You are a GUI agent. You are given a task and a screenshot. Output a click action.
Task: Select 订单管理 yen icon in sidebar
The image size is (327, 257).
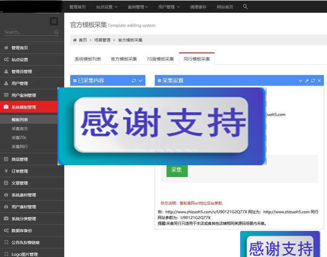click(x=6, y=171)
